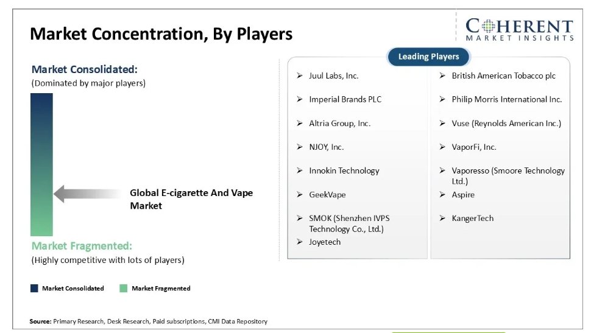Click the Coherent Market Insights logo
The width and height of the screenshot is (591, 333).
tap(518, 29)
